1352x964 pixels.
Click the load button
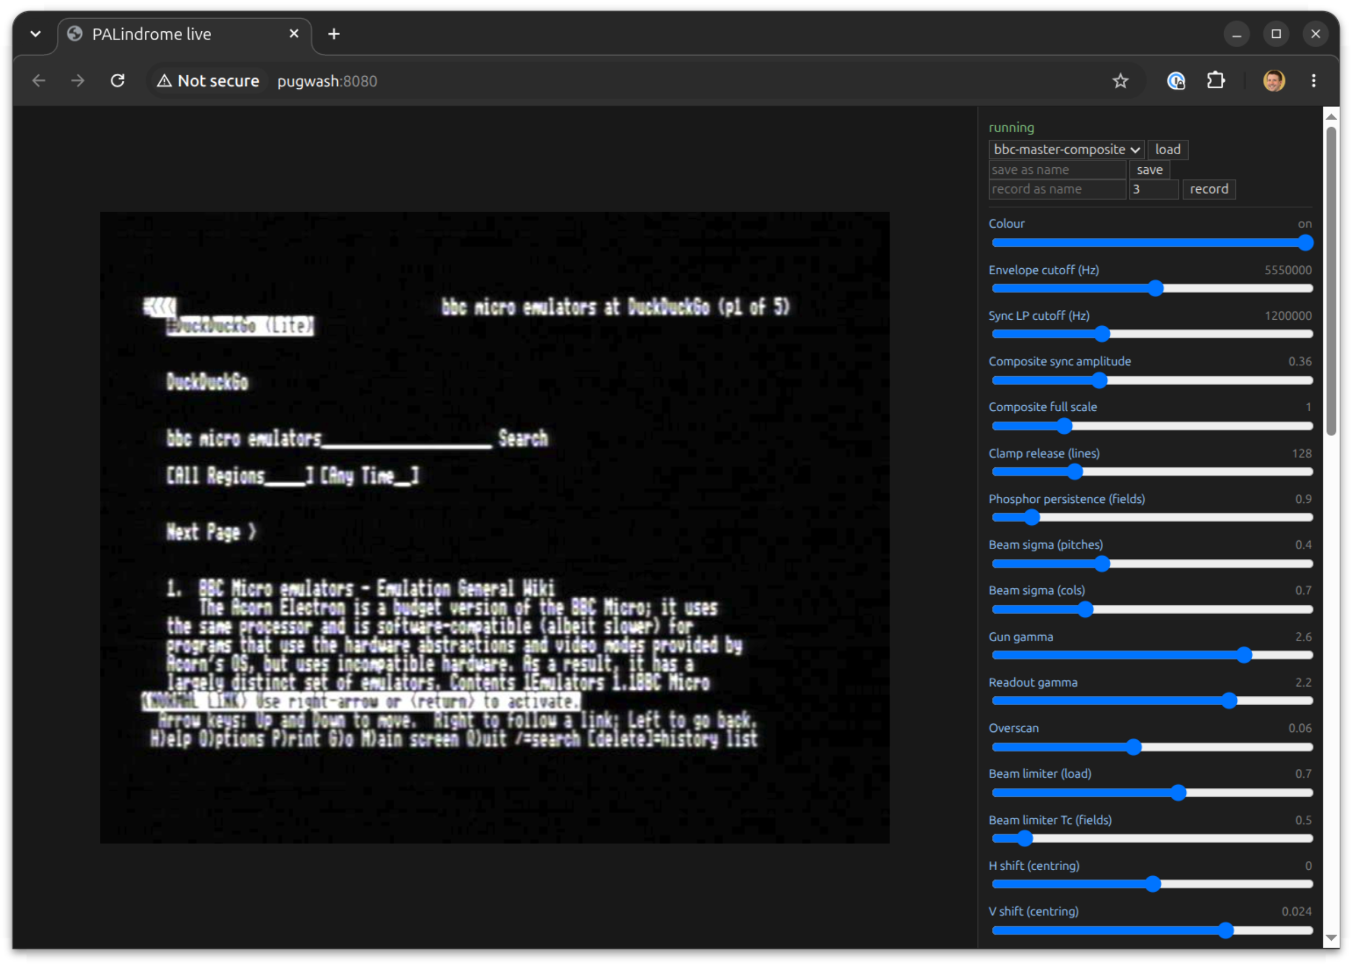click(x=1167, y=150)
